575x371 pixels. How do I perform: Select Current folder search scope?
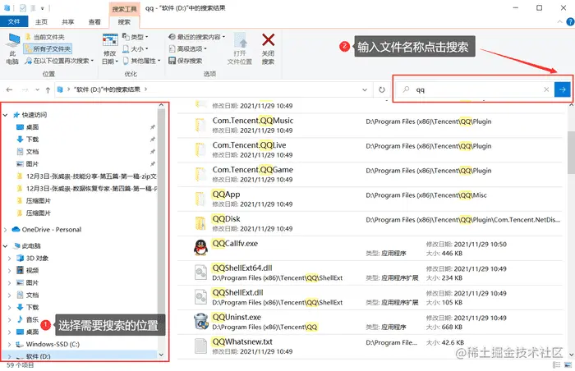44,37
